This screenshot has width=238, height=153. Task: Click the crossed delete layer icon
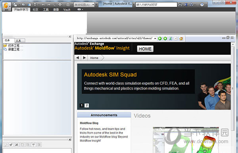pyautogui.click(x=17, y=145)
